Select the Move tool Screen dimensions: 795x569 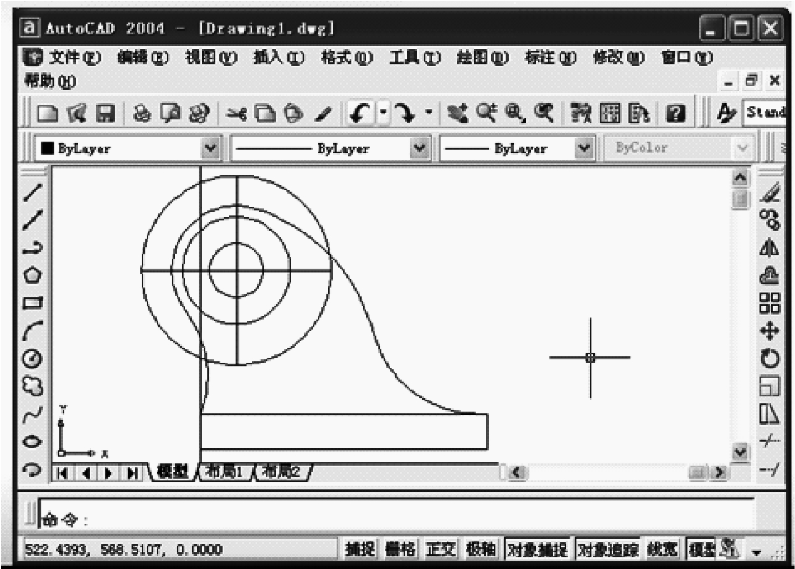770,331
